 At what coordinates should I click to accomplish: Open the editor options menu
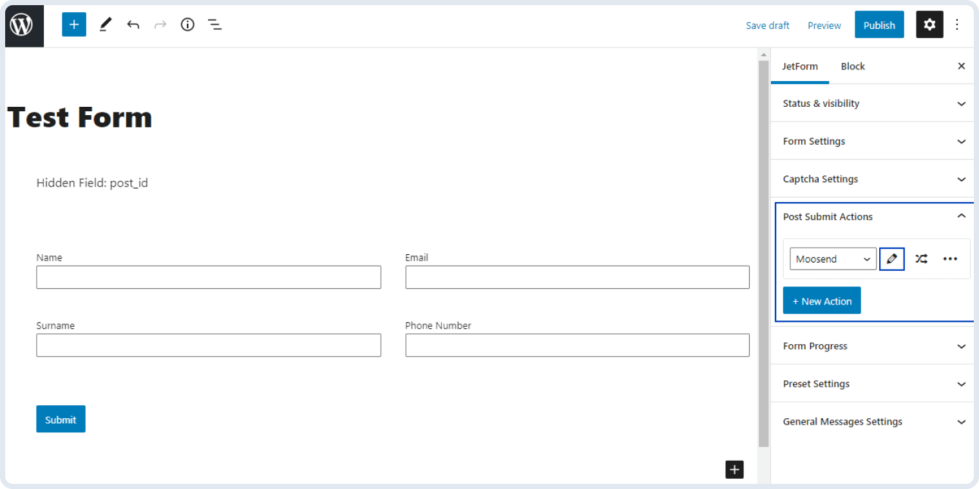click(x=958, y=24)
